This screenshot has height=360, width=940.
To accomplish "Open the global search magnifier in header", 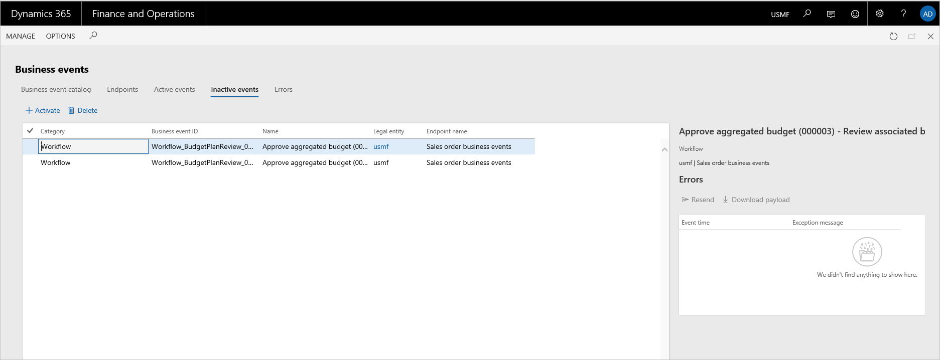I will (x=807, y=14).
